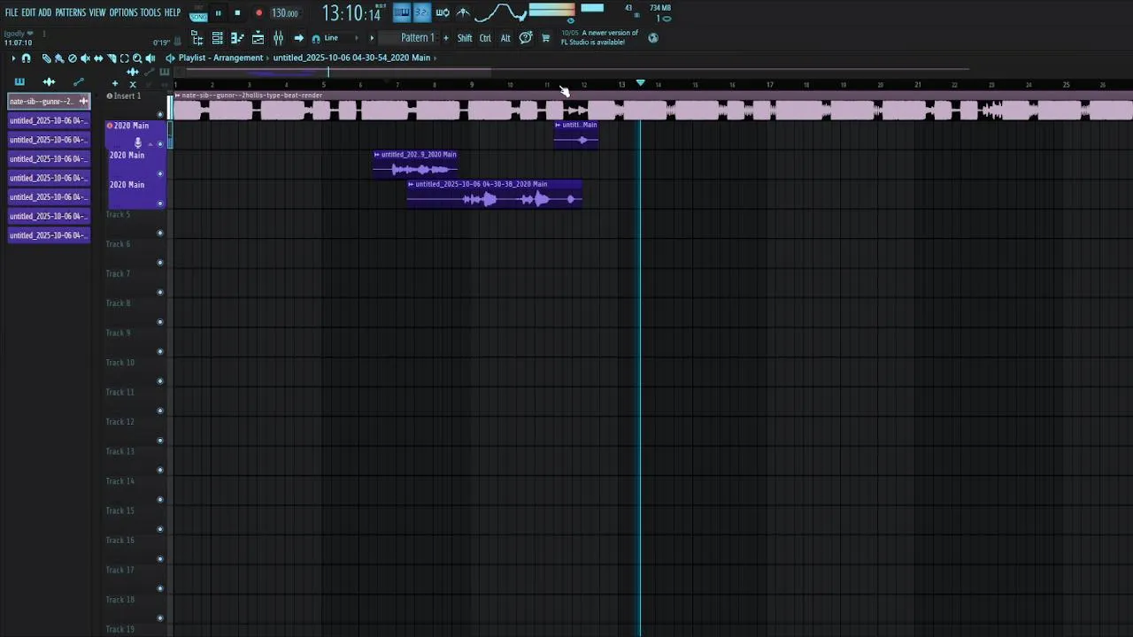Select the playlist Delete tool
Screen dimensions: 1133x637
(73, 58)
